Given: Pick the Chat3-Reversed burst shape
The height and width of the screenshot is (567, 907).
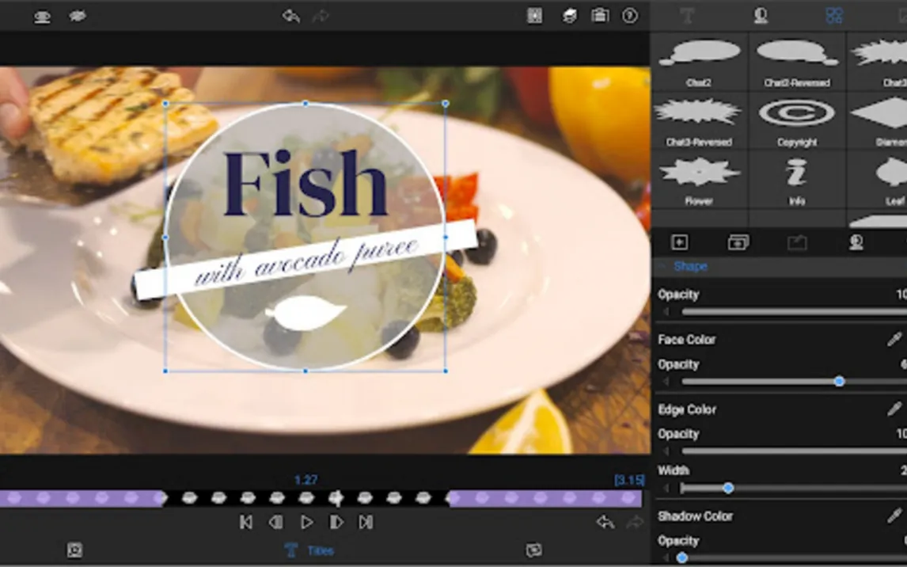Looking at the screenshot, I should click(x=698, y=120).
